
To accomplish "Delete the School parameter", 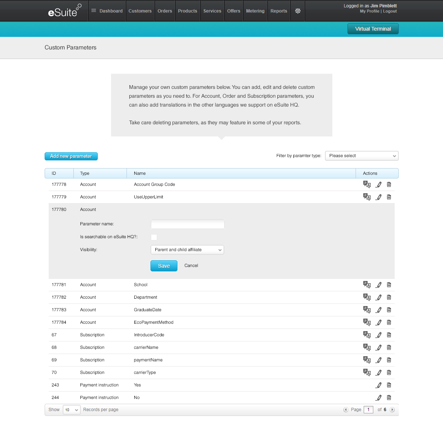I will pos(389,285).
